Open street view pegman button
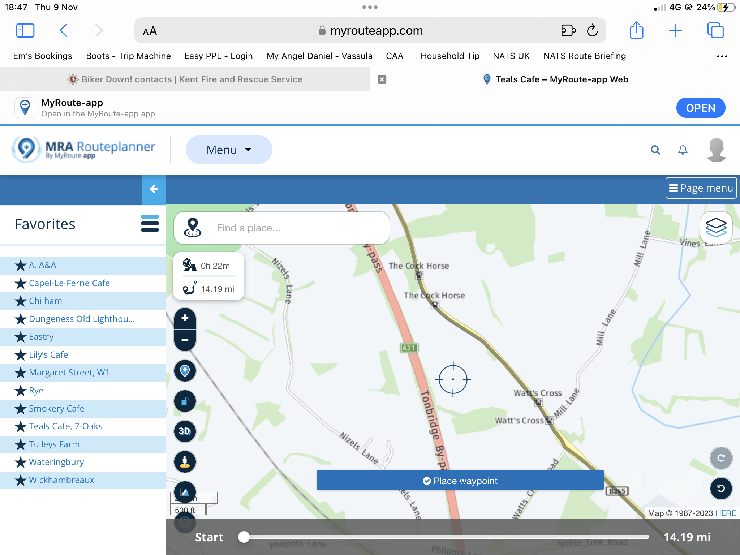The image size is (740, 555). coord(185,461)
